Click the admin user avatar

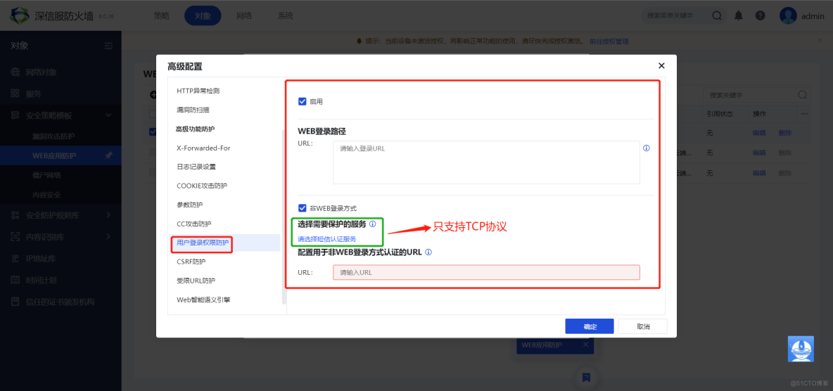[x=788, y=15]
